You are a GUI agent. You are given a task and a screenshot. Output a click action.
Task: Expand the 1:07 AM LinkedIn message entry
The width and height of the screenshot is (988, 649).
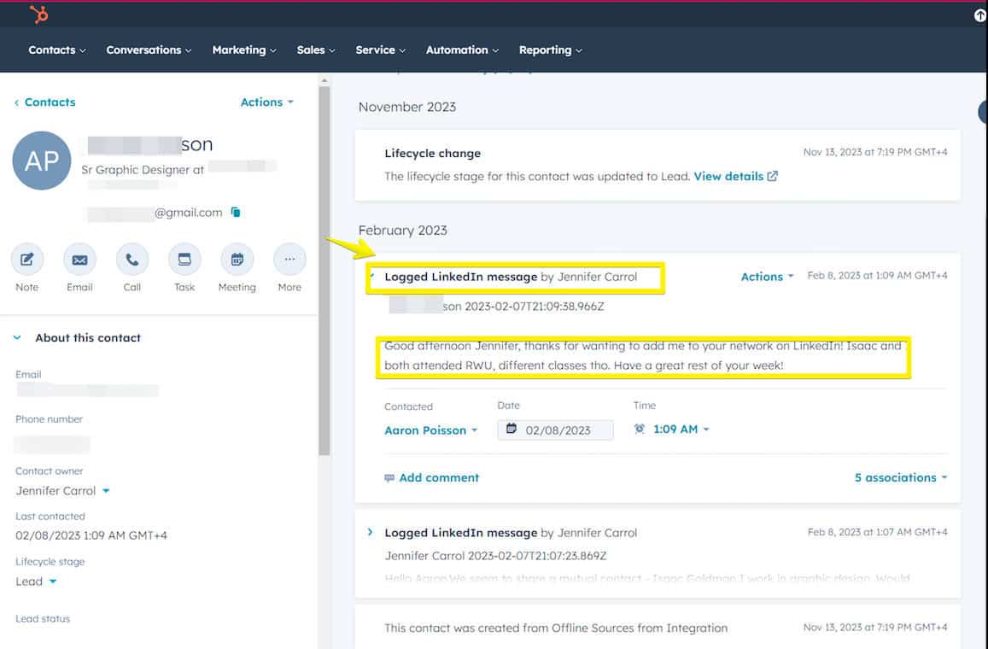coord(370,531)
